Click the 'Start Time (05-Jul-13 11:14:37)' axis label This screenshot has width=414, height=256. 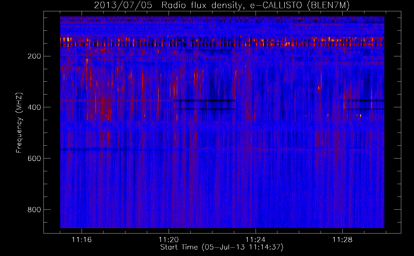(x=222, y=247)
